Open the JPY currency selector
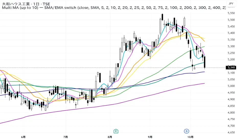This screenshot has width=238, height=140. click(231, 4)
